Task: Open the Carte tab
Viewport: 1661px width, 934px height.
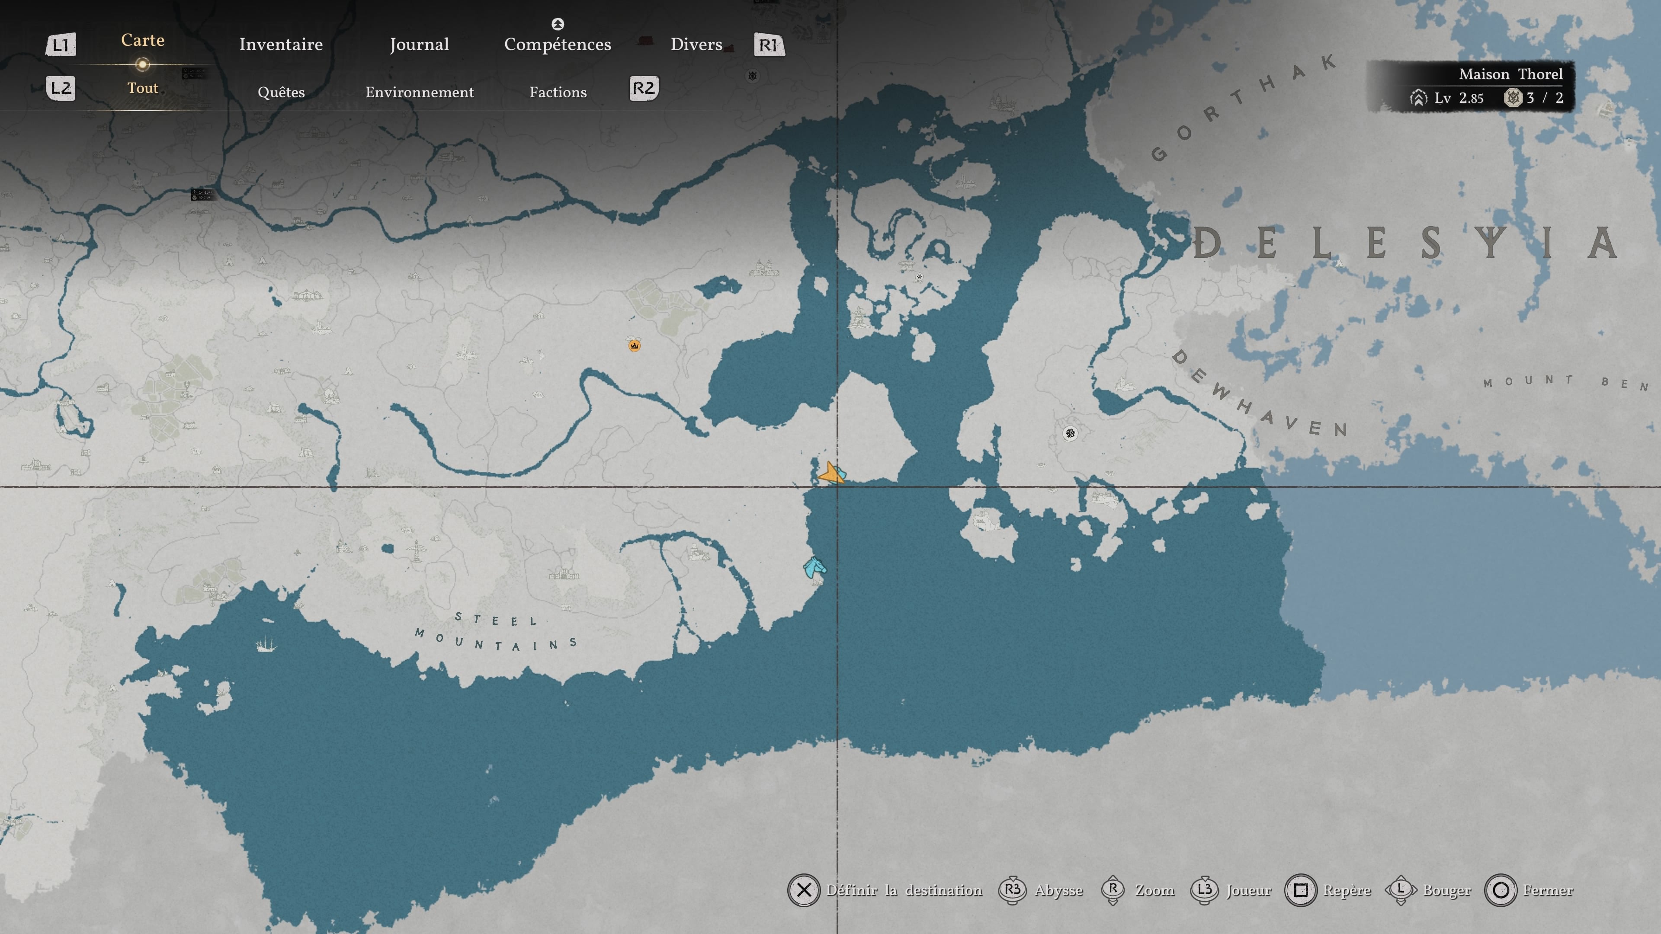Action: 142,40
